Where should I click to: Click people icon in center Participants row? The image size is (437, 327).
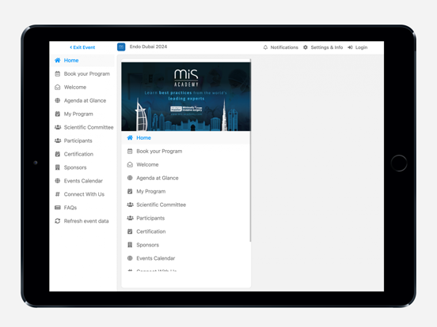[x=130, y=218]
